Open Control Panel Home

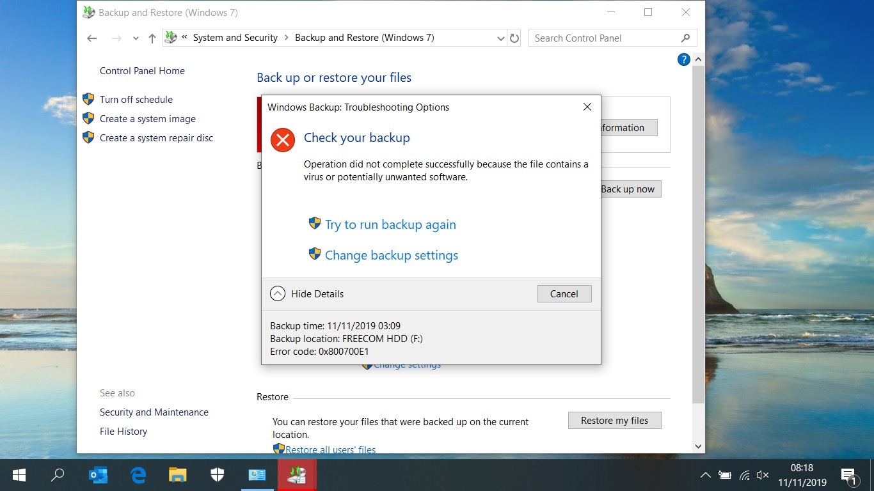142,71
